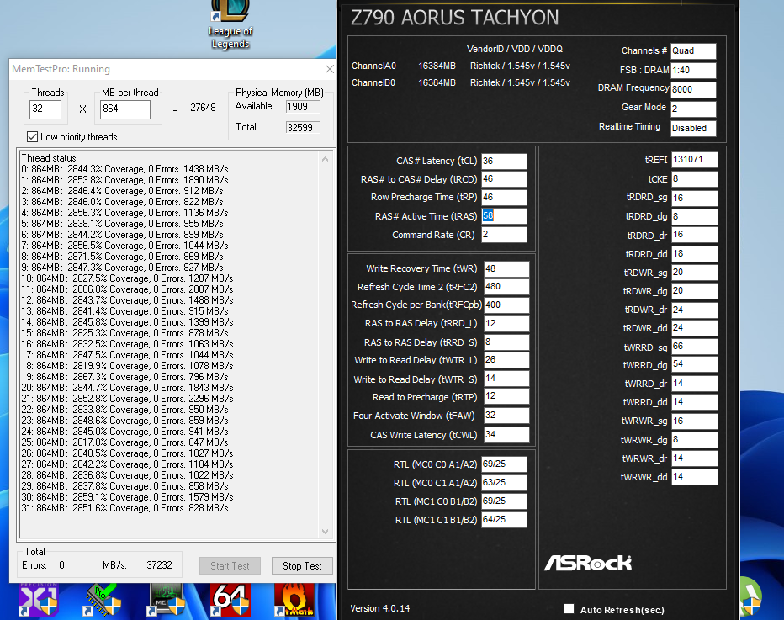The width and height of the screenshot is (784, 620).
Task: Enable the Auto Refresh(sec.) checkbox
Action: tap(569, 608)
